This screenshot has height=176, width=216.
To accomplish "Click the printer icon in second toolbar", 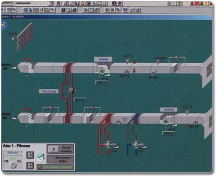I will tap(74, 10).
